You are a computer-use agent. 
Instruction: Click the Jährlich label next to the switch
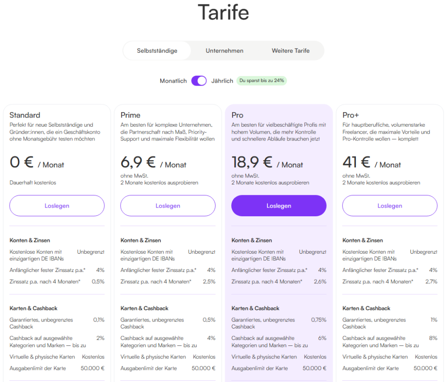(223, 80)
